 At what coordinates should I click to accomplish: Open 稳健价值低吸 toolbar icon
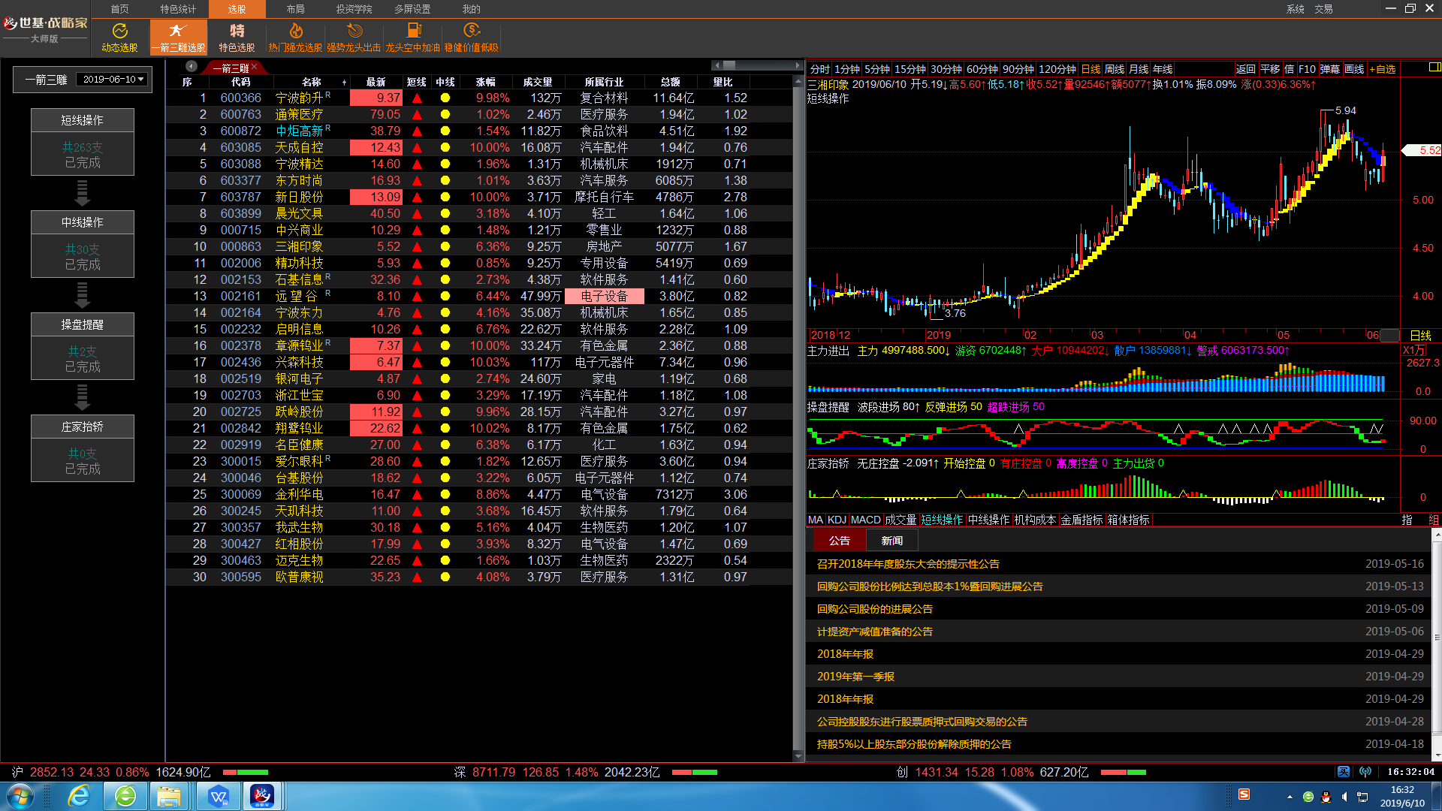point(472,37)
